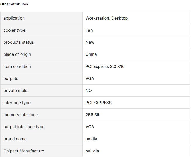
Task: Select the 'nvidia' brand name value
Action: click(x=91, y=139)
